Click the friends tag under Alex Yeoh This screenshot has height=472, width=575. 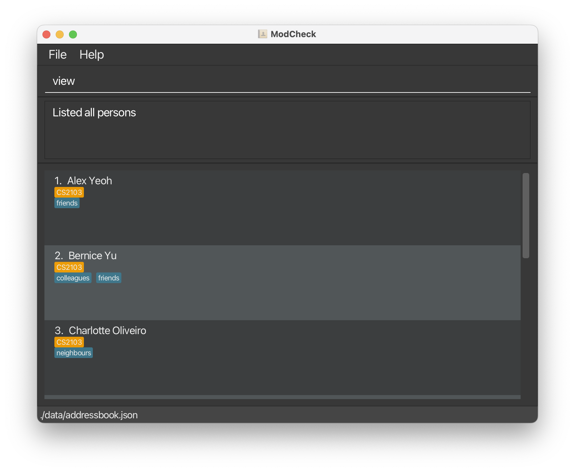coord(67,203)
